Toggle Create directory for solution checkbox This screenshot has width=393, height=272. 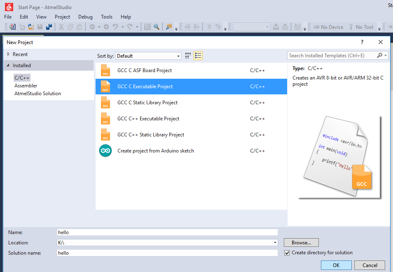click(x=287, y=253)
